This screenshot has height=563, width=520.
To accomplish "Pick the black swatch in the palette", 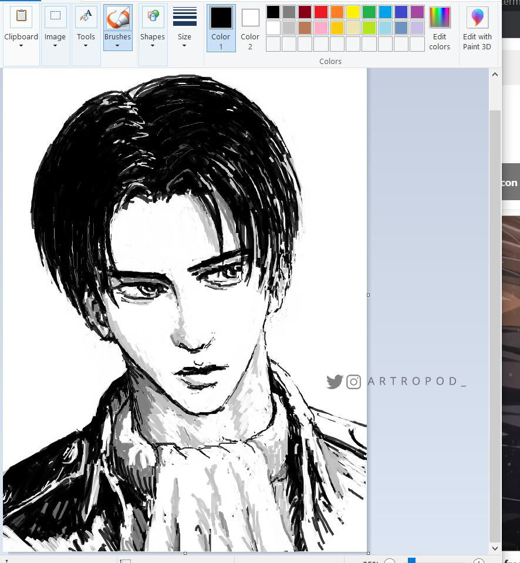I will tap(273, 12).
